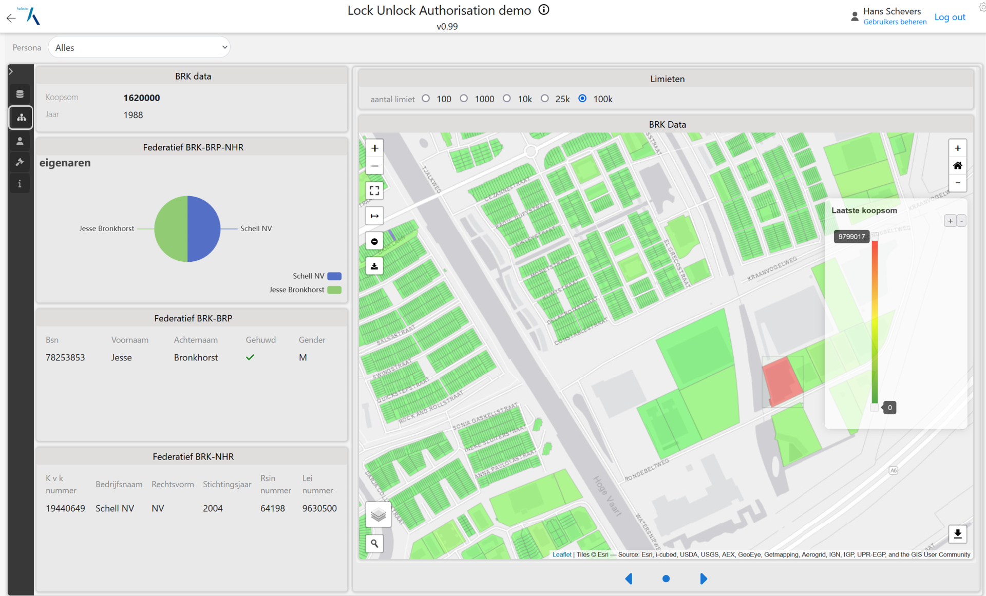Image resolution: width=986 pixels, height=596 pixels.
Task: Toggle Jesse Bronkhorst legend color swatch
Action: pyautogui.click(x=334, y=290)
